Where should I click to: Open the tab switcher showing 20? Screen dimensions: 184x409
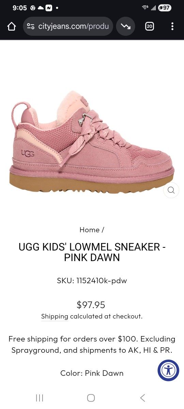click(150, 26)
